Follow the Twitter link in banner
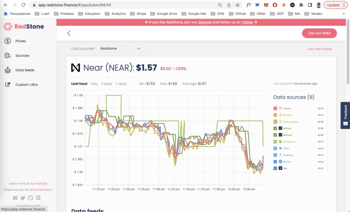Viewport: 350px width, 212px height. tap(248, 22)
